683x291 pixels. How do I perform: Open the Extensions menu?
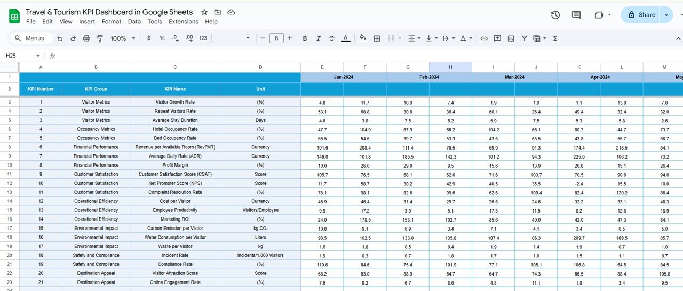(184, 22)
